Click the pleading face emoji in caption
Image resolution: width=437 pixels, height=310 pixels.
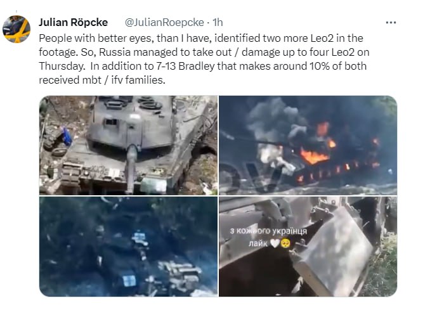285,243
